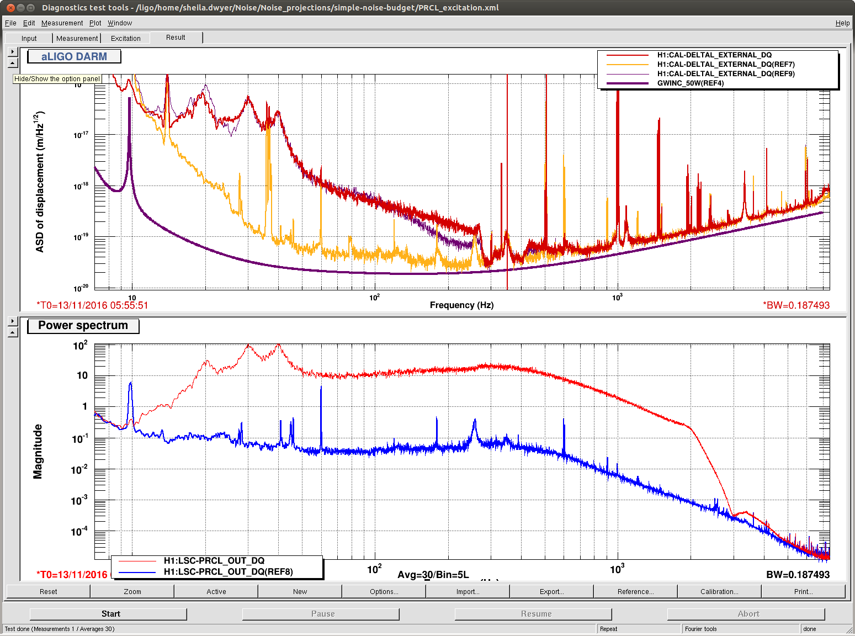Click the Zoom button
The image size is (855, 636).
[132, 591]
